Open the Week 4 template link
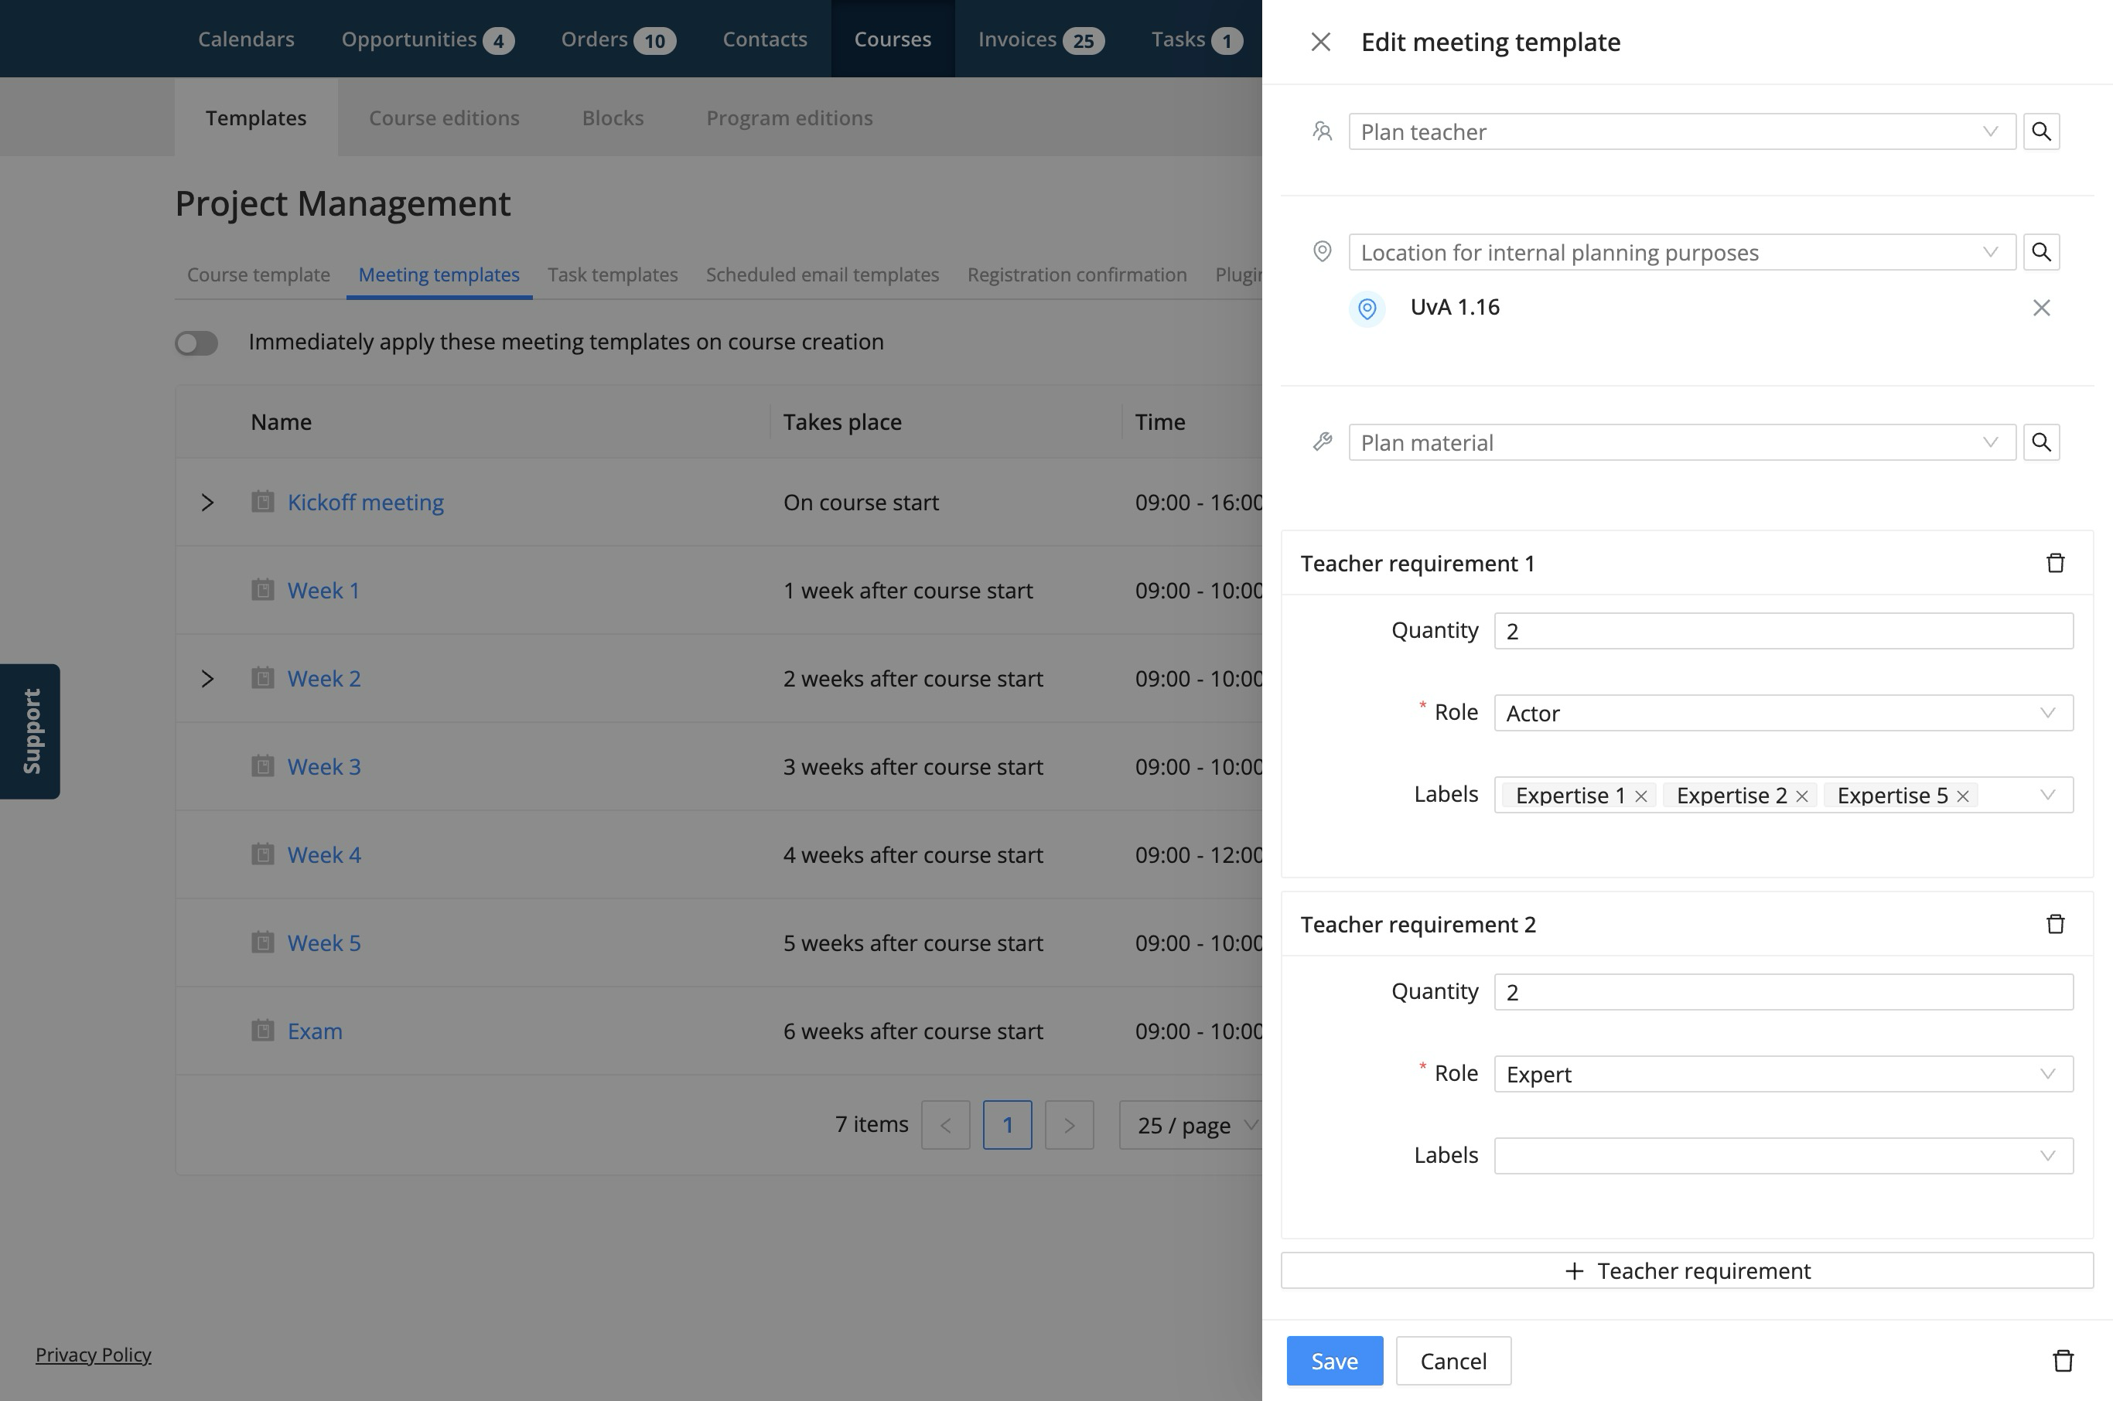2113x1401 pixels. pyautogui.click(x=323, y=855)
